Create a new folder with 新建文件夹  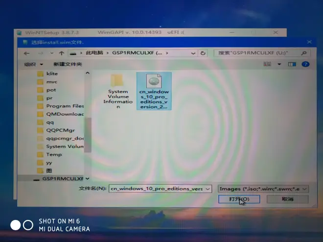point(68,64)
